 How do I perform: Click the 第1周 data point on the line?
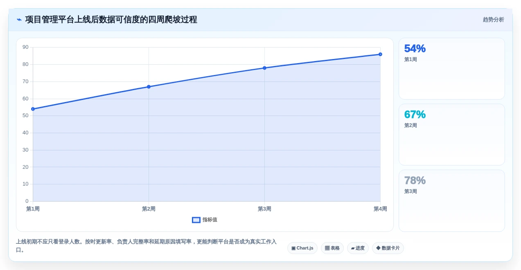[x=33, y=109]
